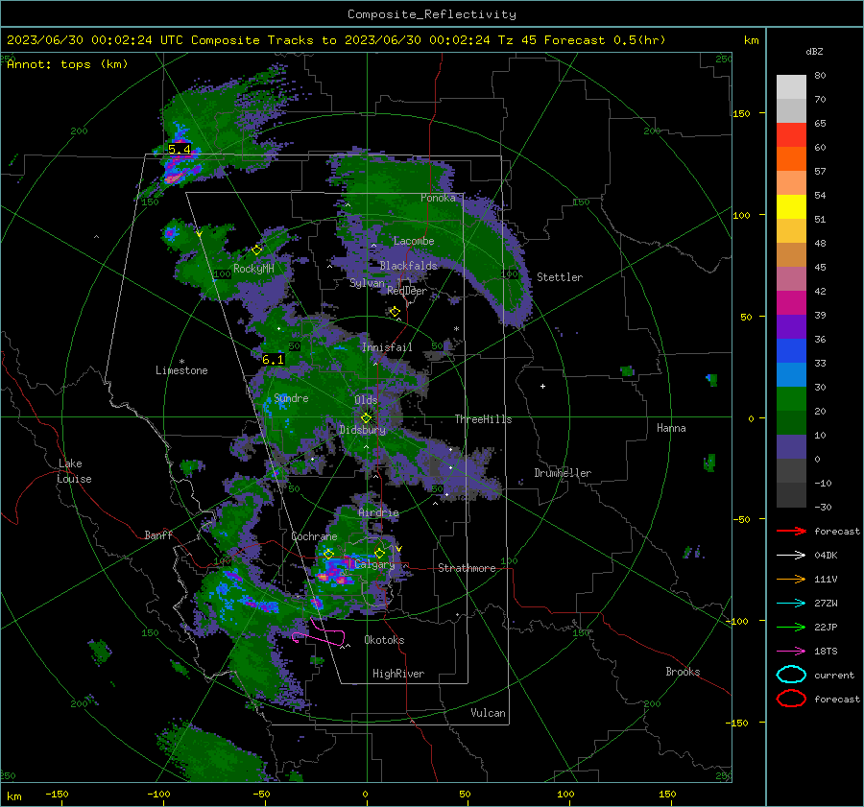Click the dBZ legend heading
This screenshot has height=807, width=864.
click(814, 51)
